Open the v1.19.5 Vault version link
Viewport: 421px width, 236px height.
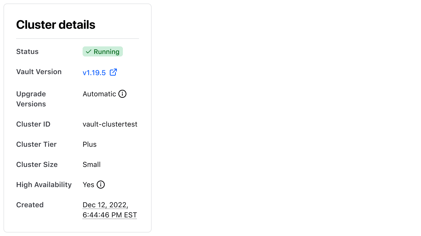coord(94,73)
